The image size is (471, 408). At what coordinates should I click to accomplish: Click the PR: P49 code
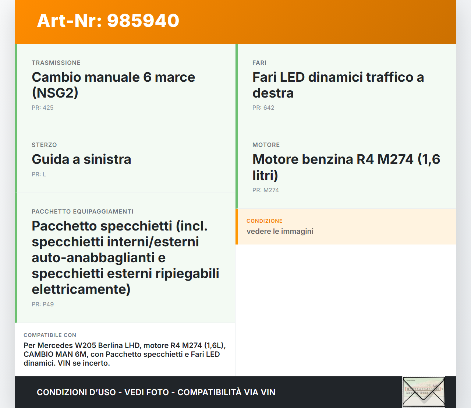[43, 304]
